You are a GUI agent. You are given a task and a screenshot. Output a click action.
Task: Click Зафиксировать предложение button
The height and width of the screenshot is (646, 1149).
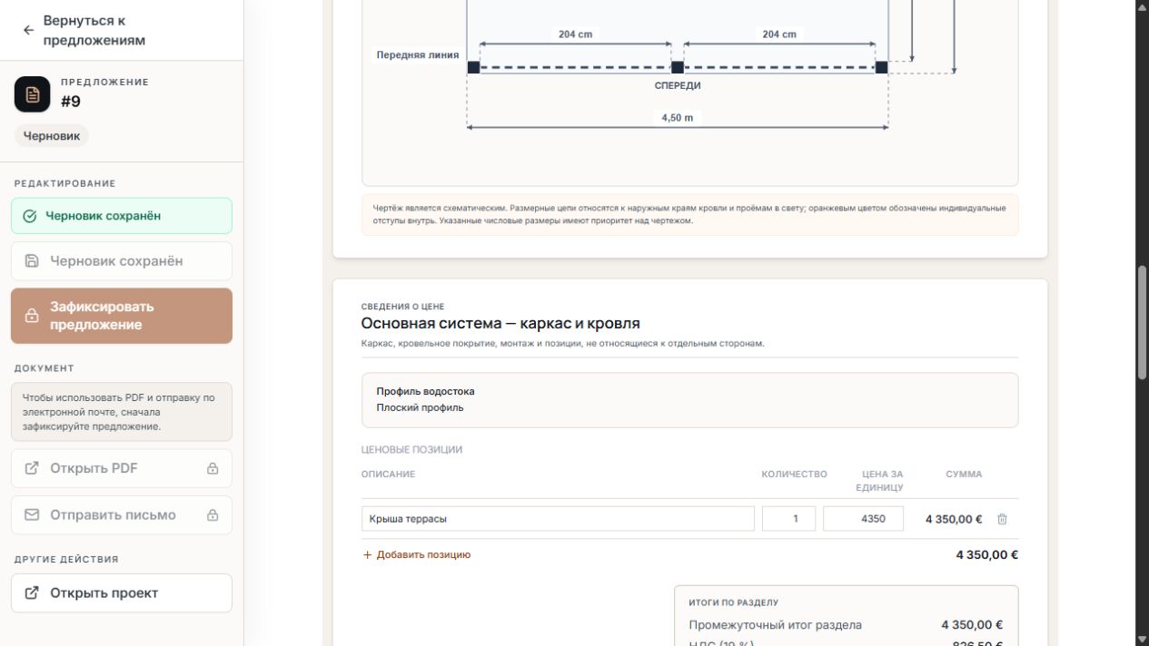pos(122,316)
